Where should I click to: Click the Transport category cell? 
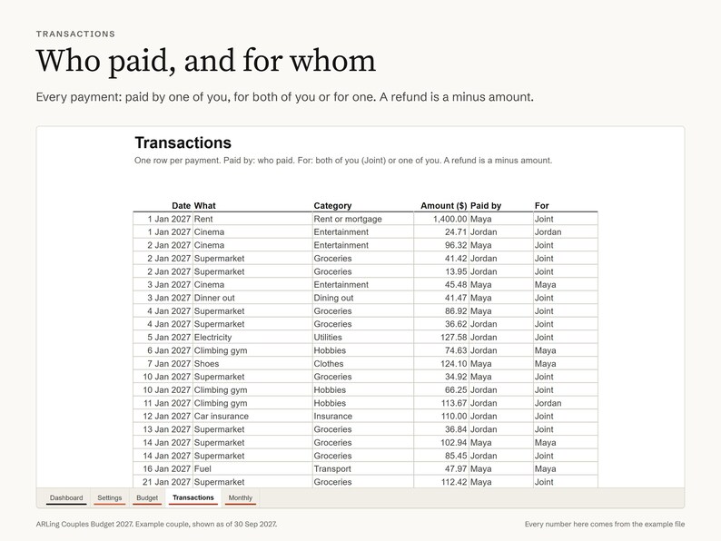coord(363,468)
